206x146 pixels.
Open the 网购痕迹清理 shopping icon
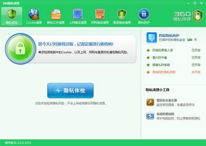click(x=100, y=14)
